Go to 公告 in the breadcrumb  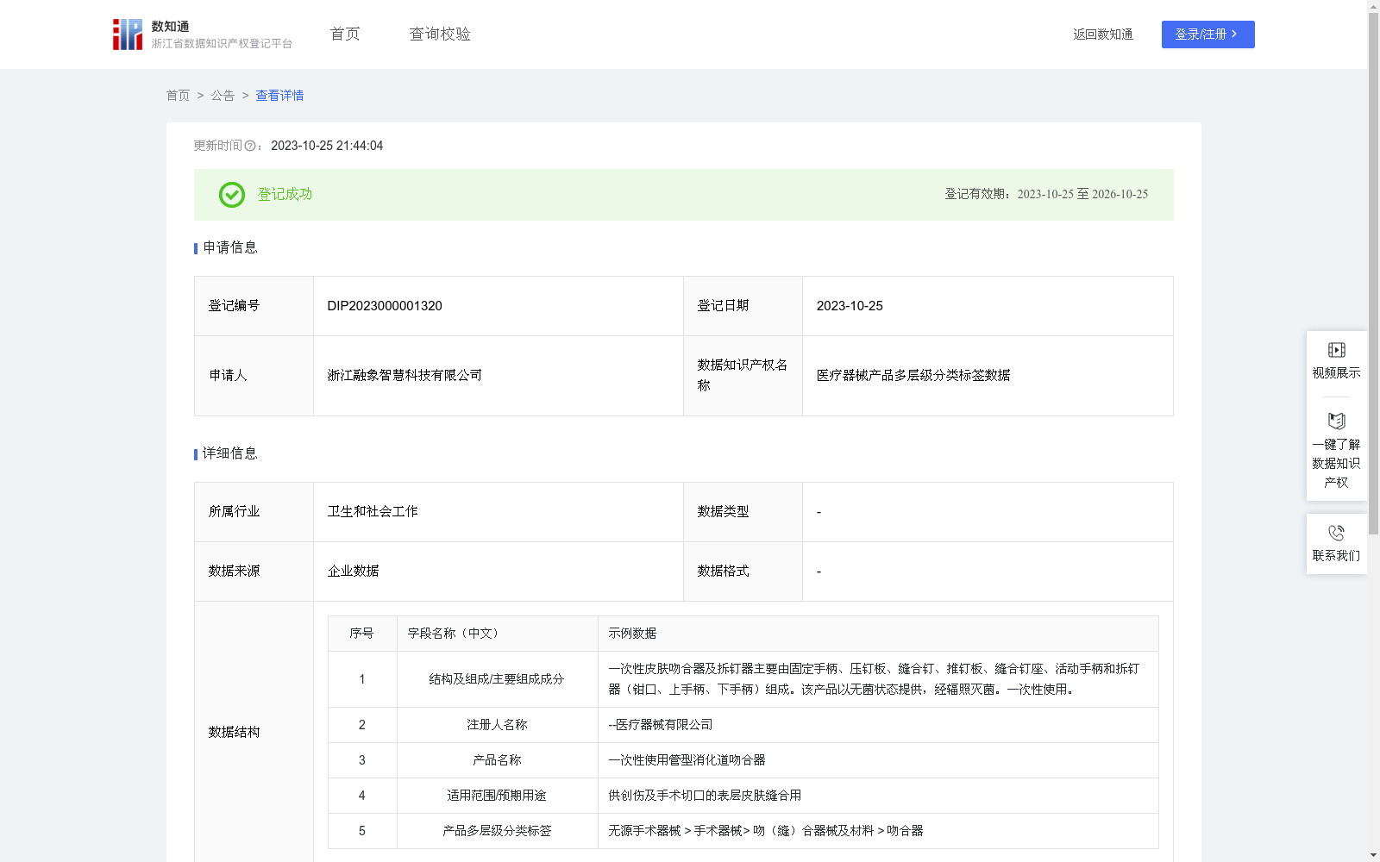pyautogui.click(x=223, y=96)
